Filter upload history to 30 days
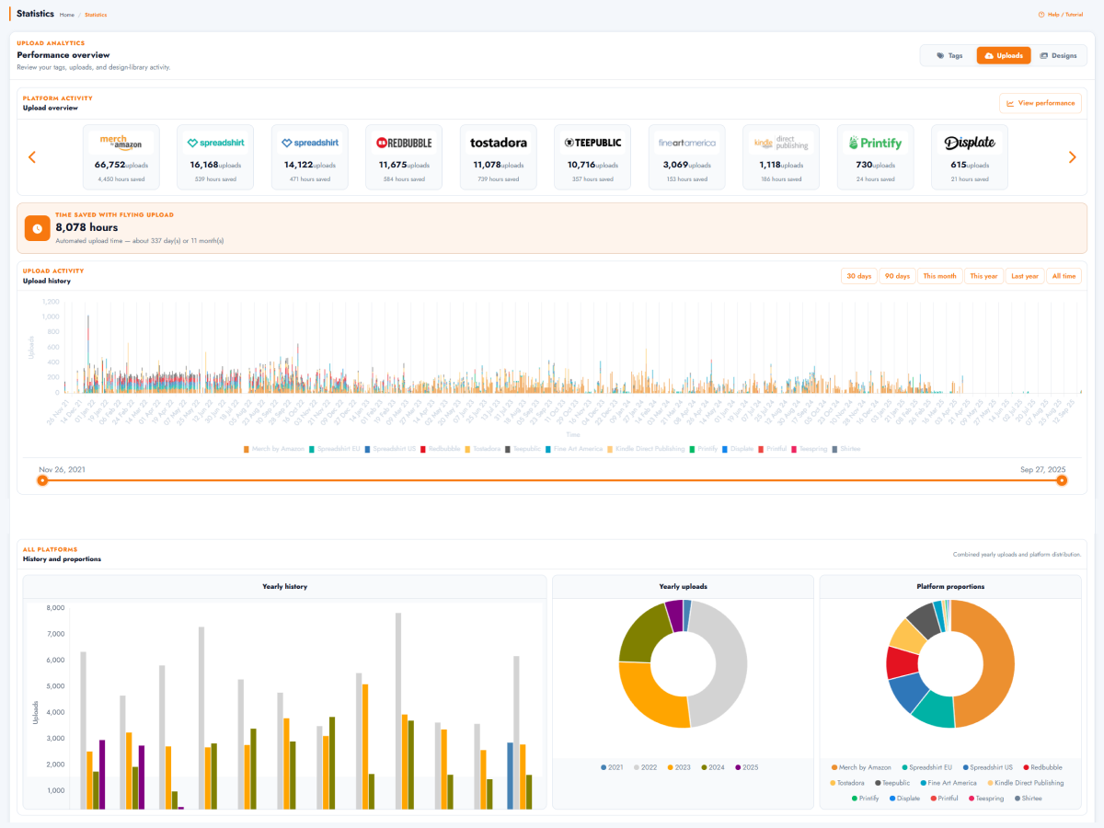The width and height of the screenshot is (1104, 828). pos(858,276)
